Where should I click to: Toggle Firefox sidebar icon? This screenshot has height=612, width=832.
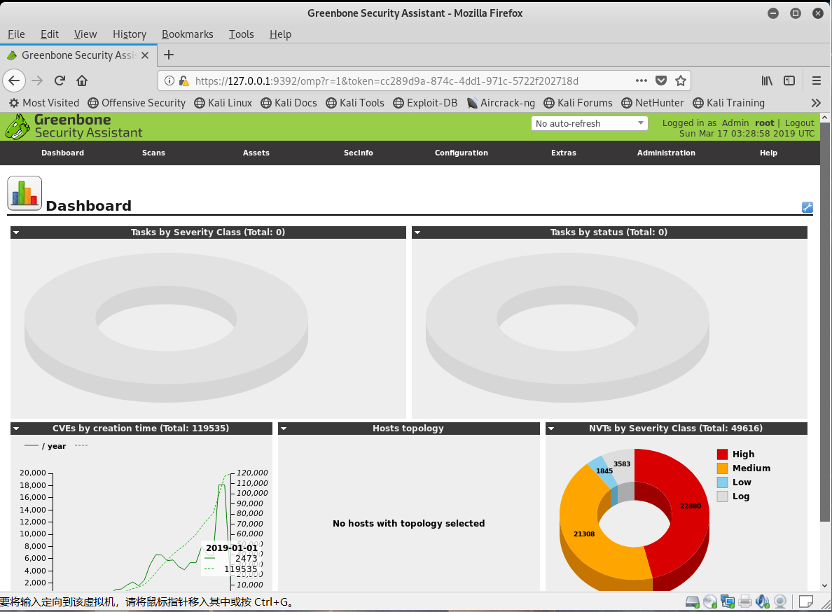pos(789,81)
